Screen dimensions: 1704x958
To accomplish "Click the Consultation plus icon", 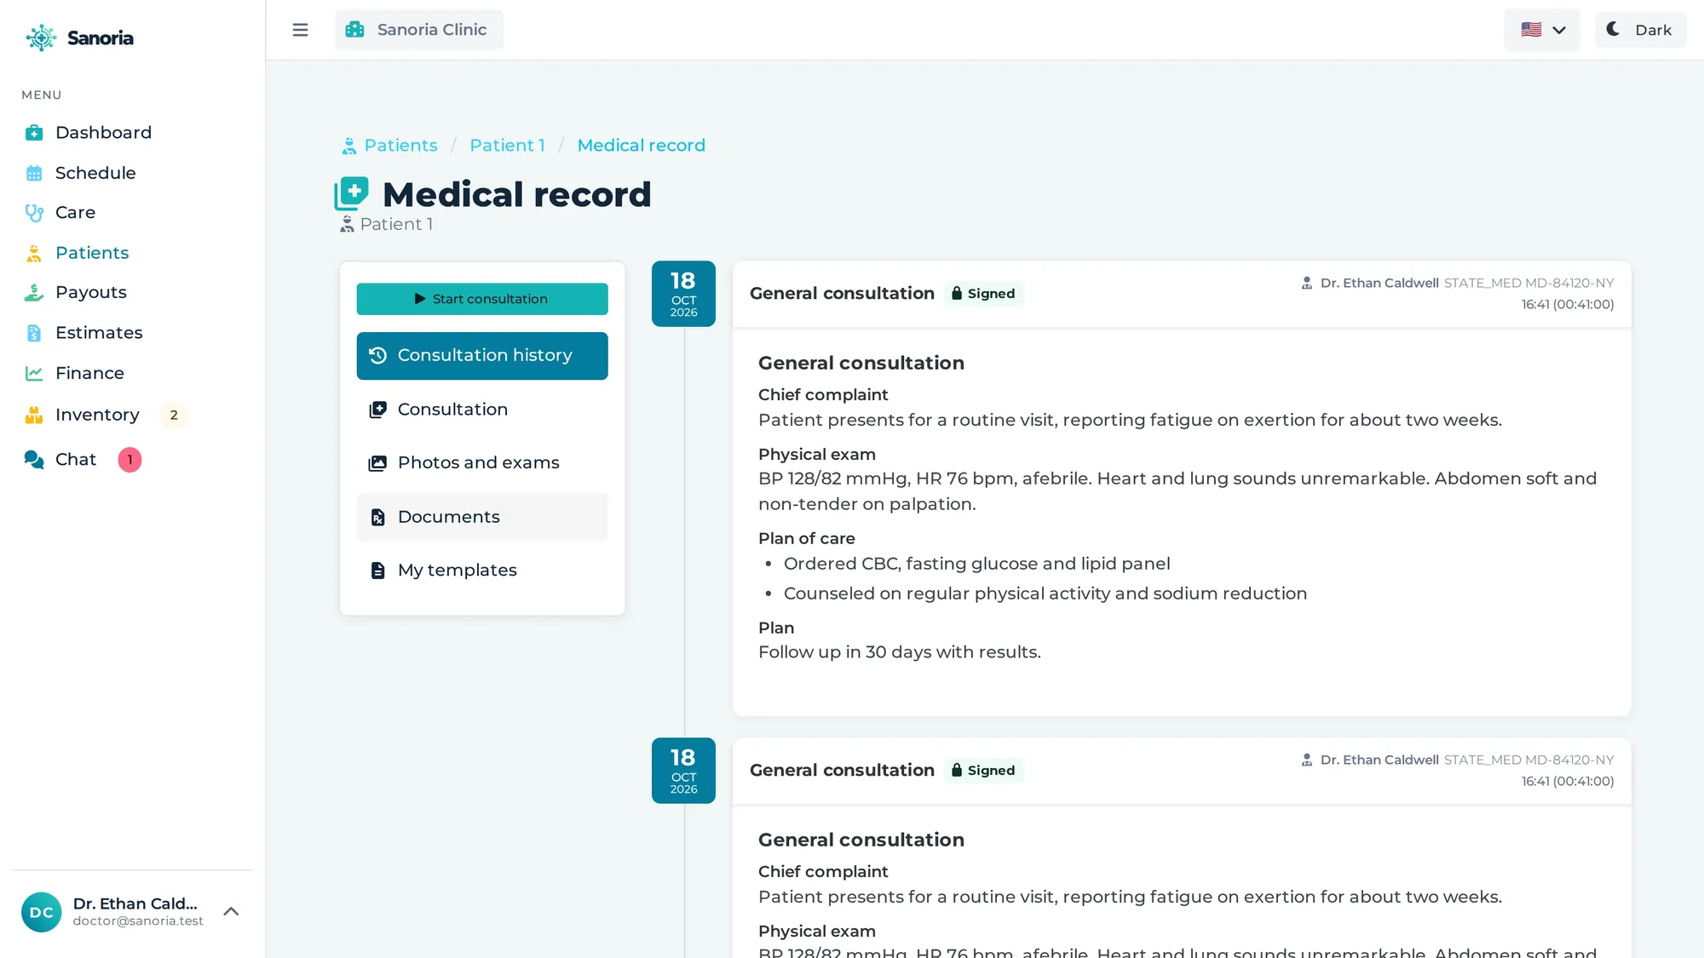I will pos(377,410).
